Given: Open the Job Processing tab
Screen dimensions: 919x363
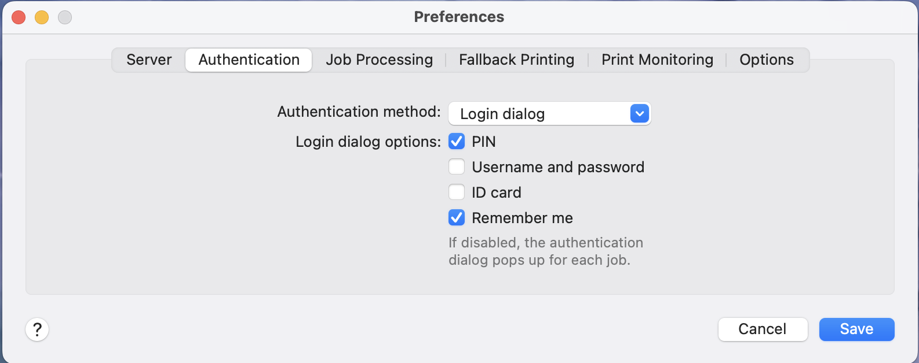Looking at the screenshot, I should click(x=379, y=60).
